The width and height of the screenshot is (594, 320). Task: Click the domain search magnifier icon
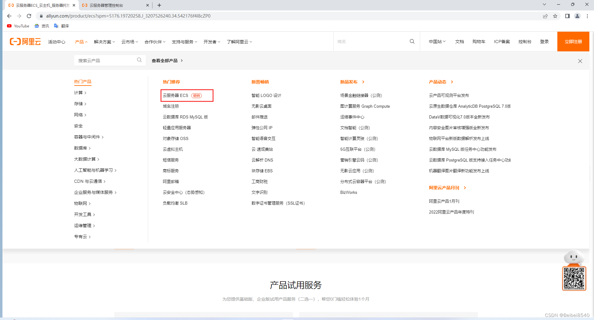pyautogui.click(x=412, y=42)
